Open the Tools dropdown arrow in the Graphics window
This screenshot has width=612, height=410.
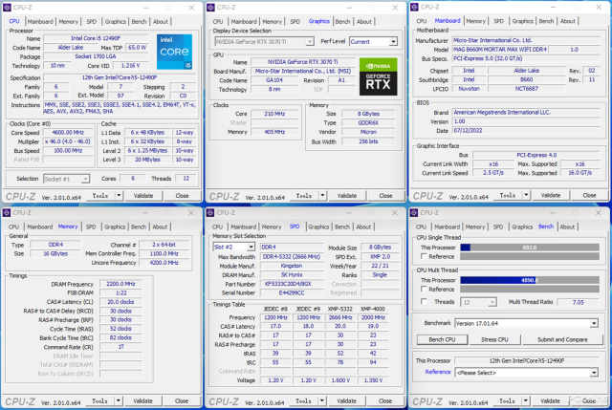pos(323,195)
